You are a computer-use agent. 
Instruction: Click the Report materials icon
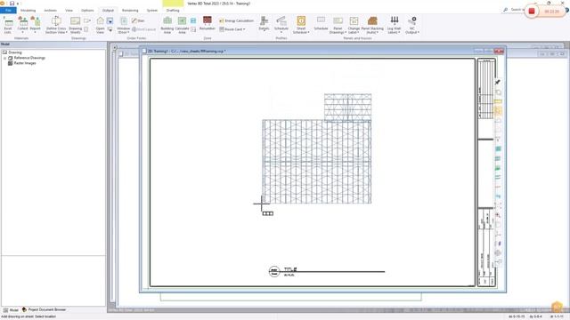click(x=36, y=21)
